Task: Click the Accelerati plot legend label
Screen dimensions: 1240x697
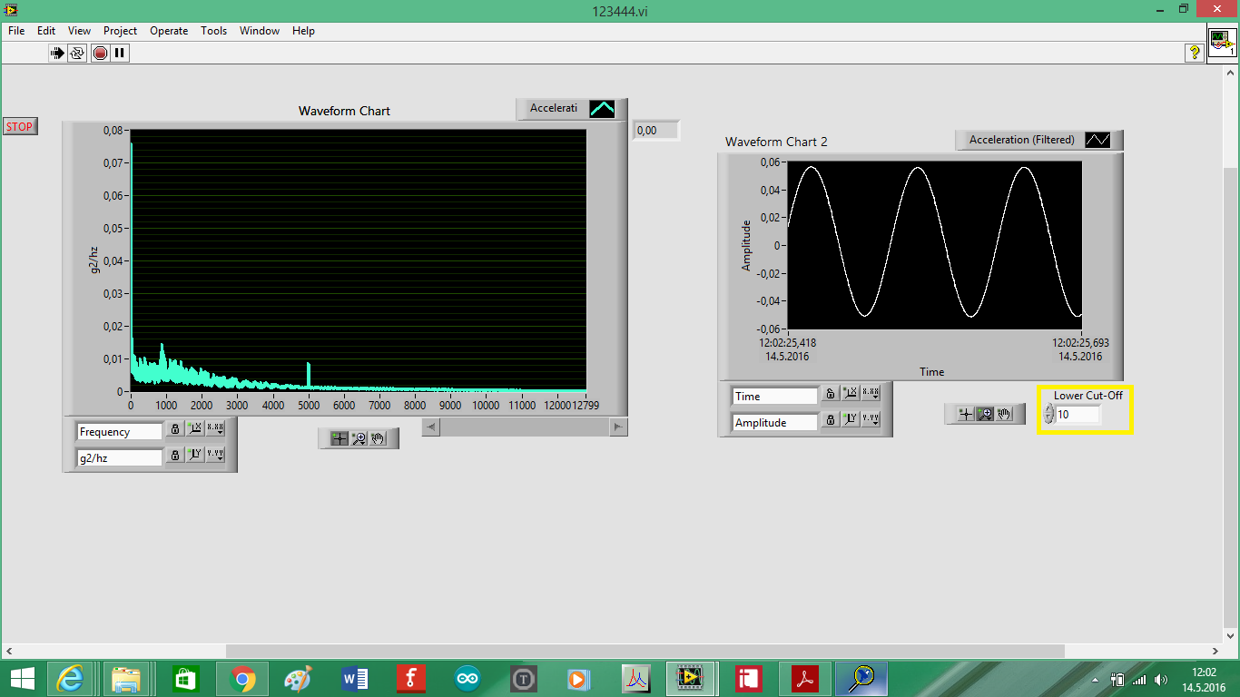Action: click(554, 108)
